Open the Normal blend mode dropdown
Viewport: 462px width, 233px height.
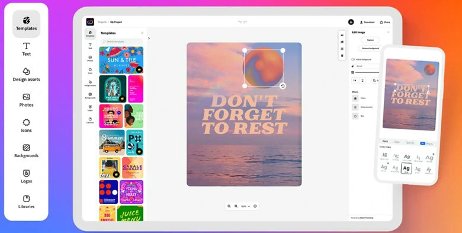pyautogui.click(x=367, y=66)
